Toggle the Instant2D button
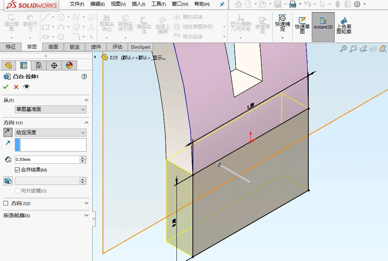This screenshot has height=261, width=388. pyautogui.click(x=323, y=27)
